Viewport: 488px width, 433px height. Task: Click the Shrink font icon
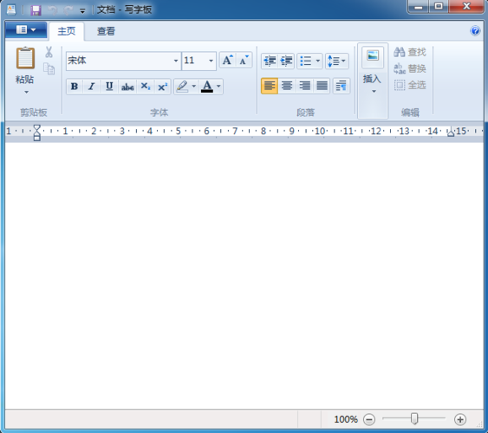[244, 60]
